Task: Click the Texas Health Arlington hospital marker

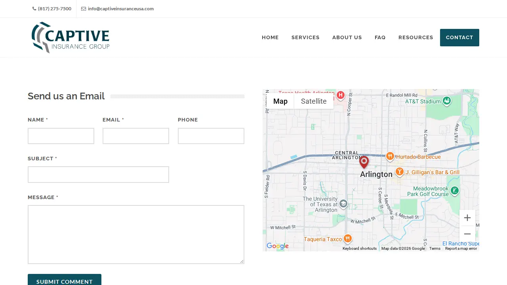Action: (340, 95)
